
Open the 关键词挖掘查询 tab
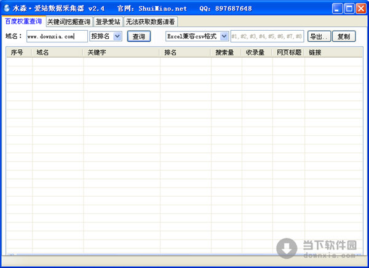click(x=69, y=22)
